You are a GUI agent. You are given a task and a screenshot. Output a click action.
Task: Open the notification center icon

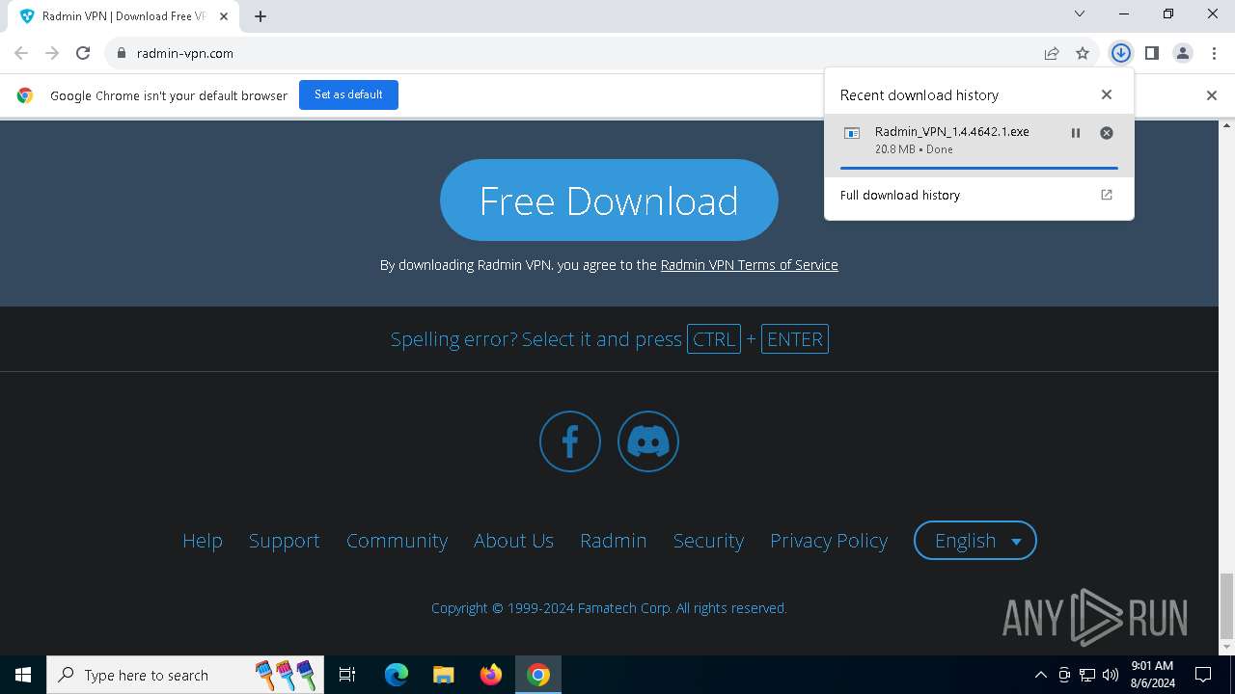pos(1204,675)
